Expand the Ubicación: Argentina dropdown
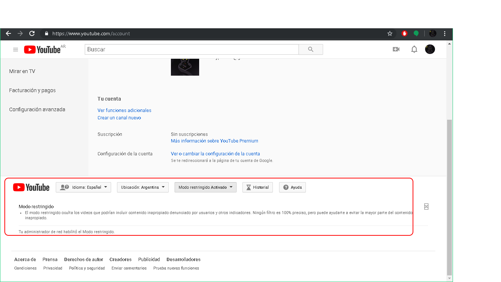Viewport: 501px width, 282px height. coord(143,187)
